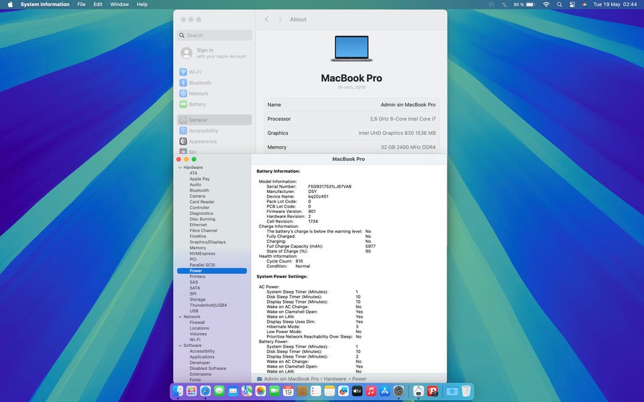Click Power in the bottom path bar
Viewport: 644px width, 402px height.
(x=359, y=379)
